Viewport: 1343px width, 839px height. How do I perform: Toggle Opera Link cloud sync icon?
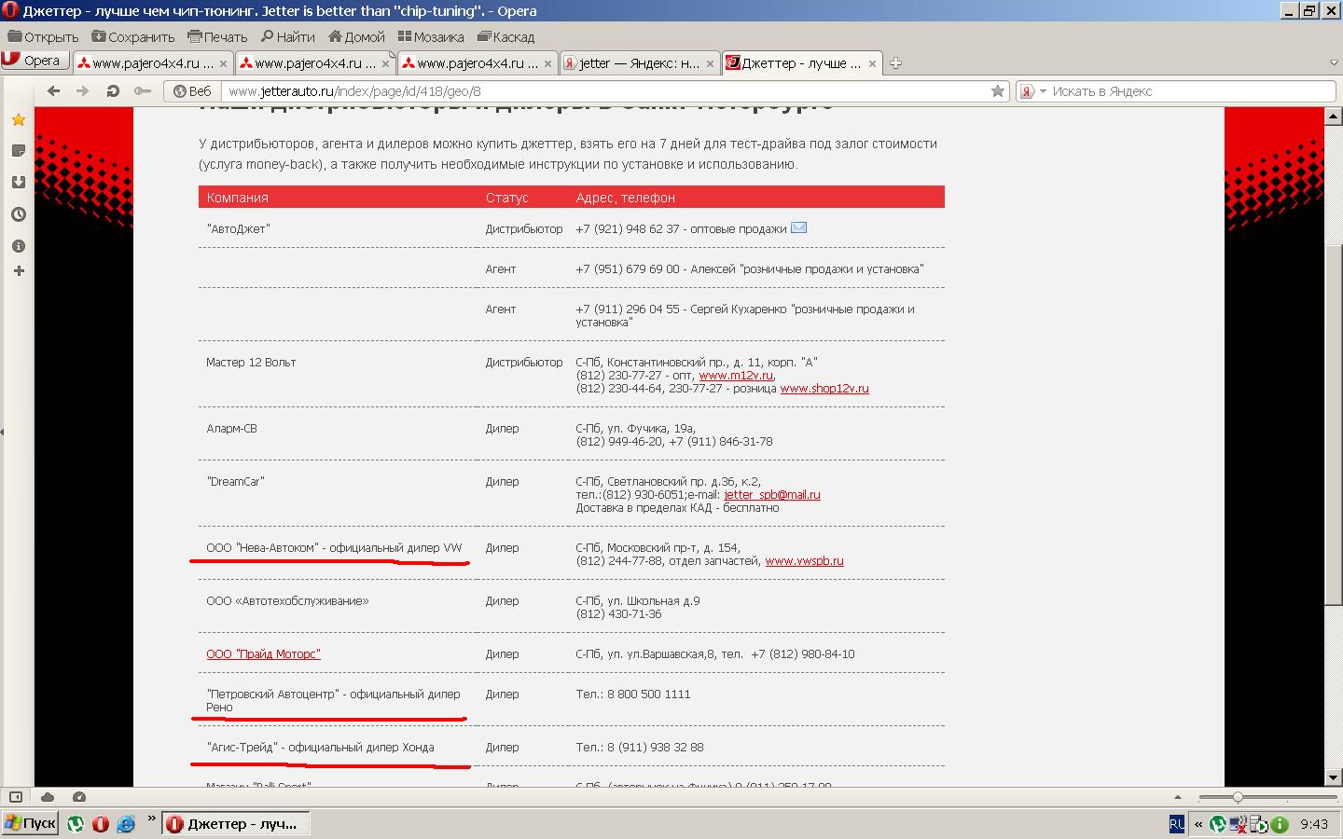48,797
